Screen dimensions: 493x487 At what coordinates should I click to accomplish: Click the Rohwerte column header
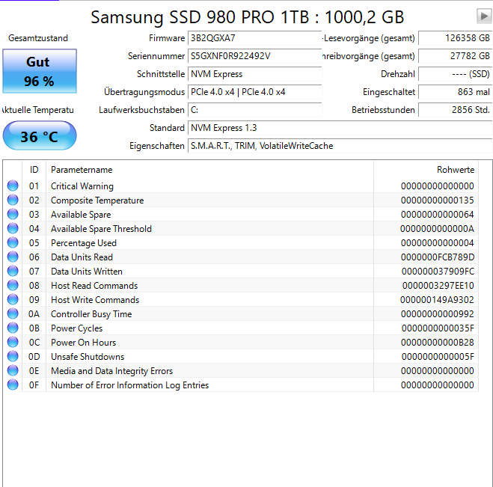pos(426,170)
